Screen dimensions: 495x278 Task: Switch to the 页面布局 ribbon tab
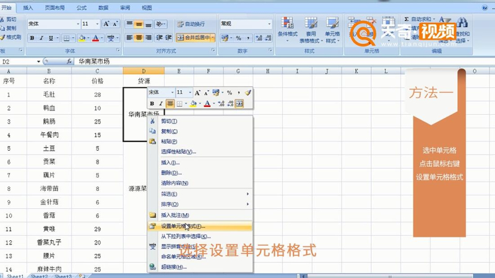coord(55,7)
